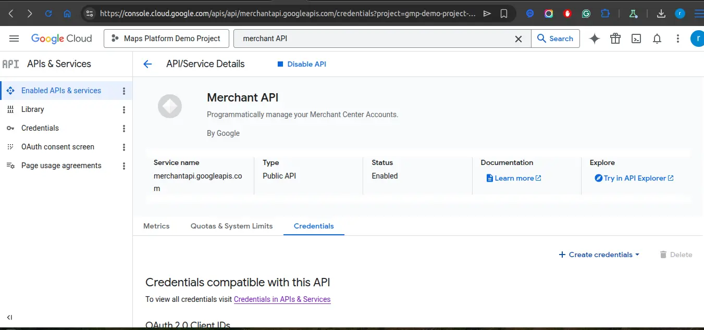Select the Credentials tab
This screenshot has width=704, height=330.
click(314, 226)
